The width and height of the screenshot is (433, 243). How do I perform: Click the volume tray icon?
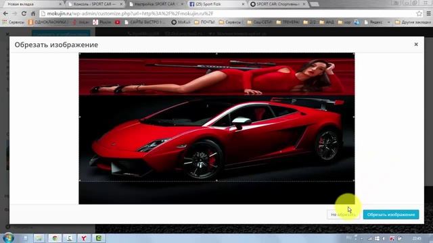(384, 238)
